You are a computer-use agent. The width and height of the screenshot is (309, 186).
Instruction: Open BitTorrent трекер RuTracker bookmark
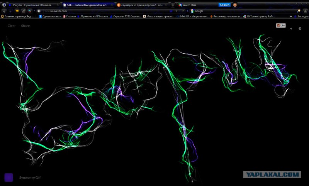coord(263,17)
